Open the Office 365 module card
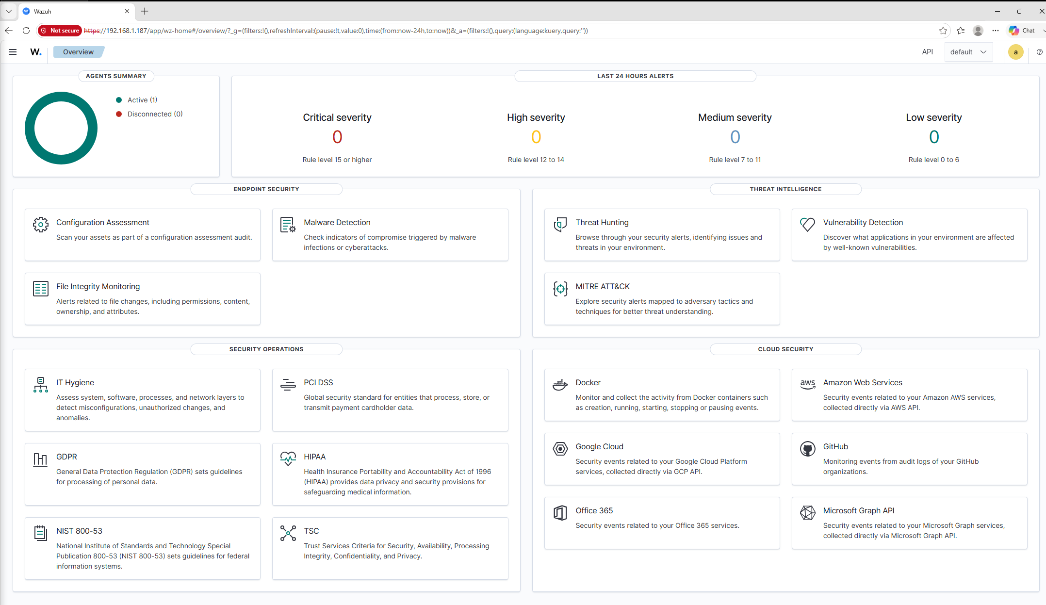This screenshot has width=1046, height=605. [x=662, y=523]
